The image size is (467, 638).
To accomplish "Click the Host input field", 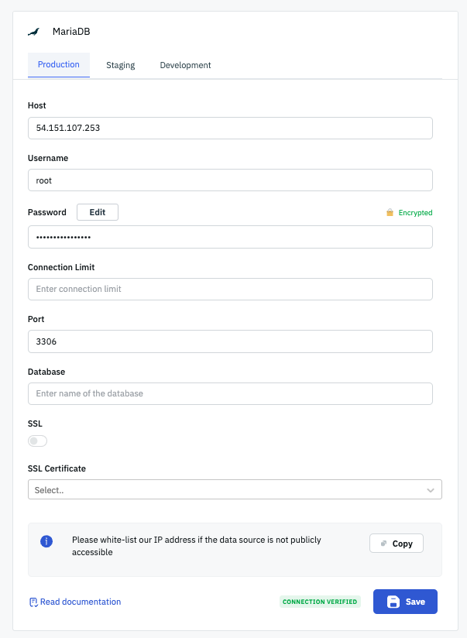I will [230, 128].
